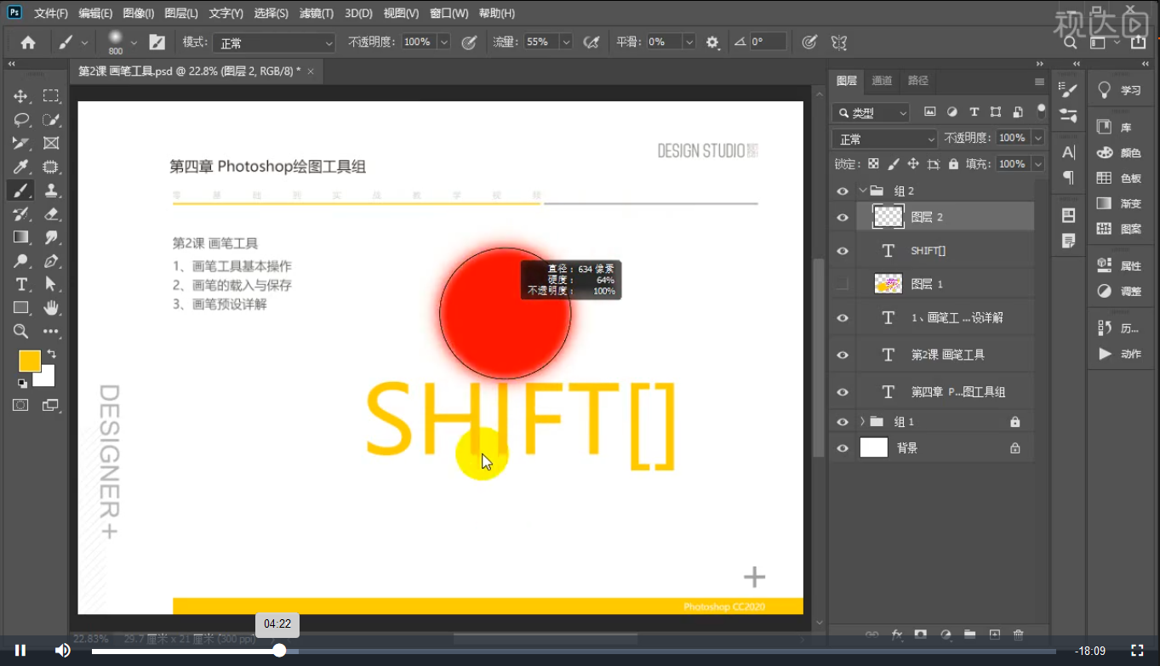Open smoothing options gear icon

[x=712, y=42]
